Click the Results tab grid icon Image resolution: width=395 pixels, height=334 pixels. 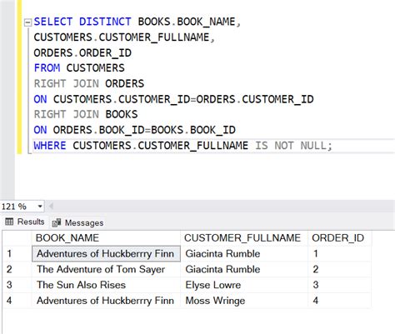pyautogui.click(x=9, y=222)
